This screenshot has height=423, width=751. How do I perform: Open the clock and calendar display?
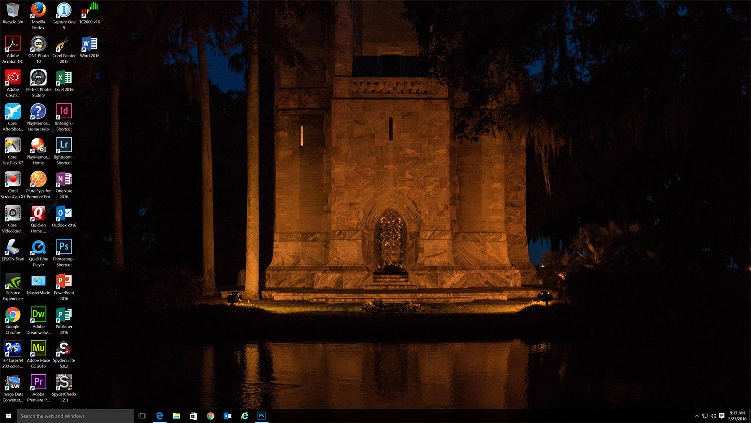click(737, 416)
